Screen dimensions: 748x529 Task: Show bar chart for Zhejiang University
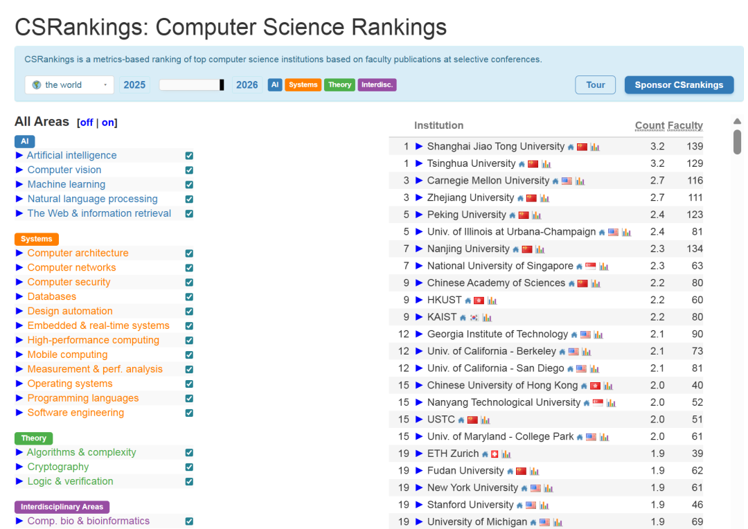(x=545, y=199)
